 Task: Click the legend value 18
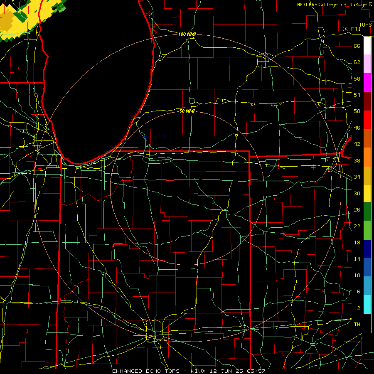(x=357, y=243)
